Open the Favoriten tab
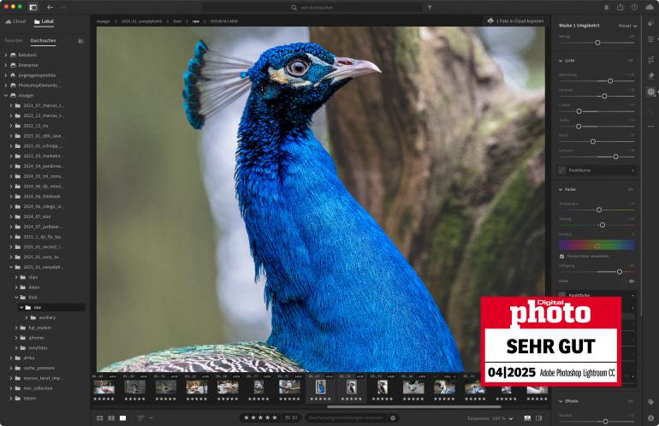659x426 pixels. point(14,41)
